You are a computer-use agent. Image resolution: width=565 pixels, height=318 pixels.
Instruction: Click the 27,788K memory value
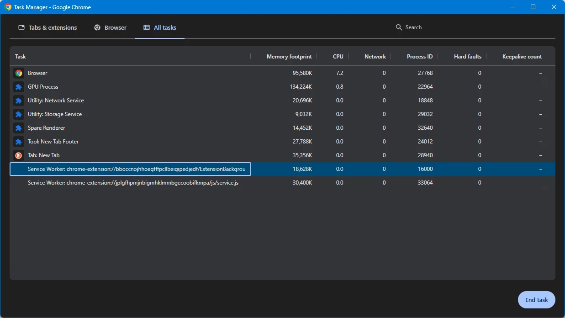[302, 142]
